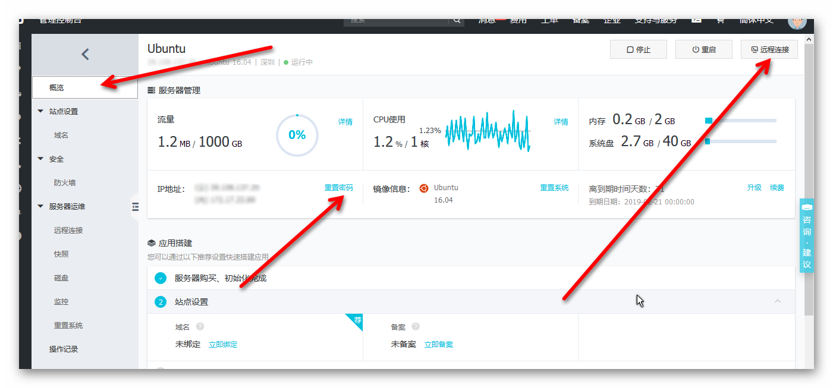The height and width of the screenshot is (388, 833).
Task: Click the 立即绑定 bind domain link
Action: click(223, 345)
